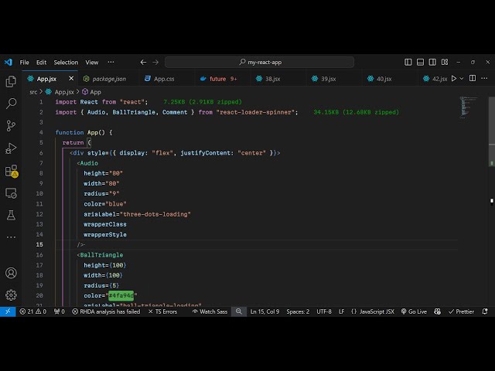Image resolution: width=495 pixels, height=371 pixels.
Task: Click the Prettier status bar button
Action: point(461,311)
